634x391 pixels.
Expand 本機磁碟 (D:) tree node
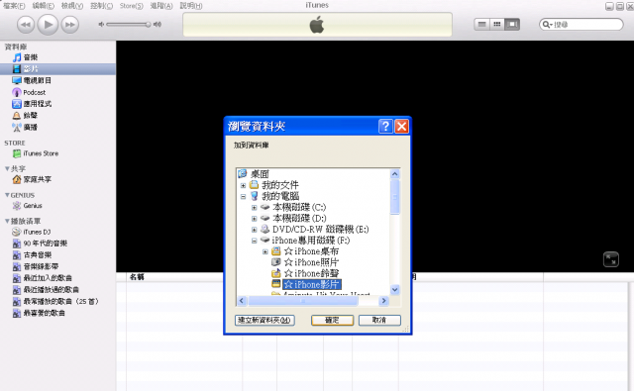254,219
